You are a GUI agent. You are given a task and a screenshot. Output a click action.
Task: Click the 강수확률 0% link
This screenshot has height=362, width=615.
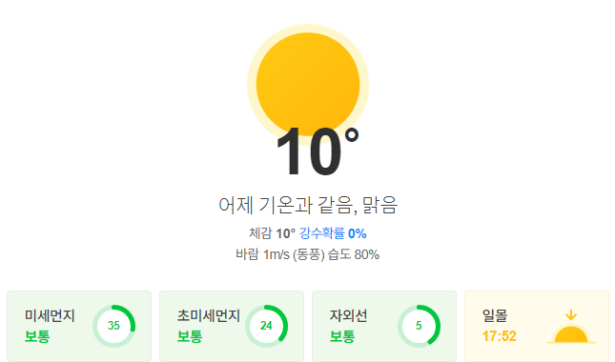pos(333,233)
